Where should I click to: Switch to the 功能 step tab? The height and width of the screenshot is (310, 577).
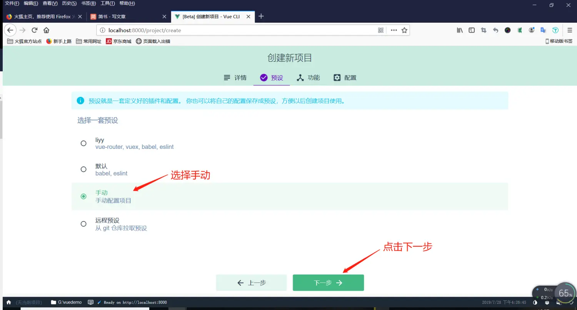click(308, 77)
